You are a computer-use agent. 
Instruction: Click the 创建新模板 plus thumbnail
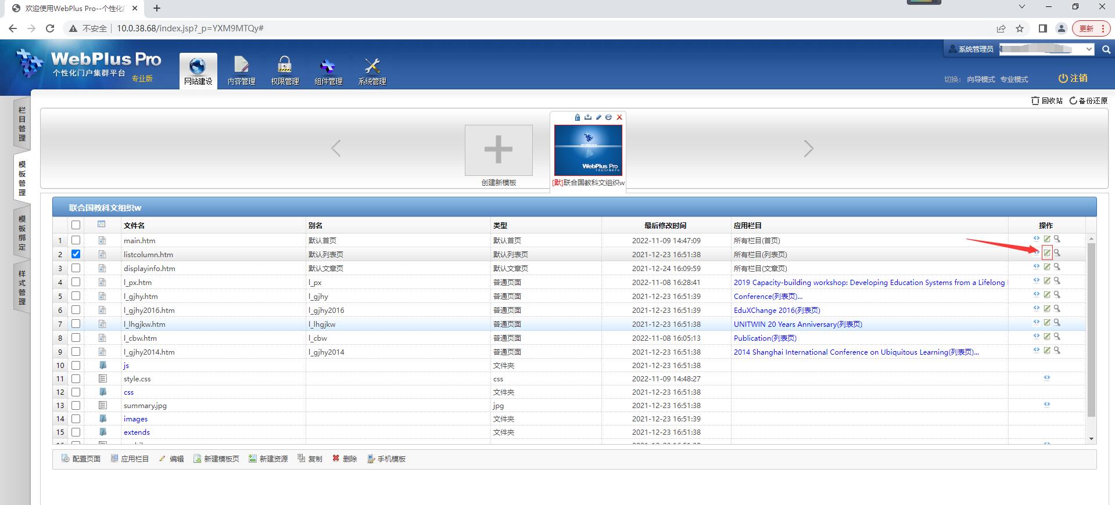tap(499, 150)
